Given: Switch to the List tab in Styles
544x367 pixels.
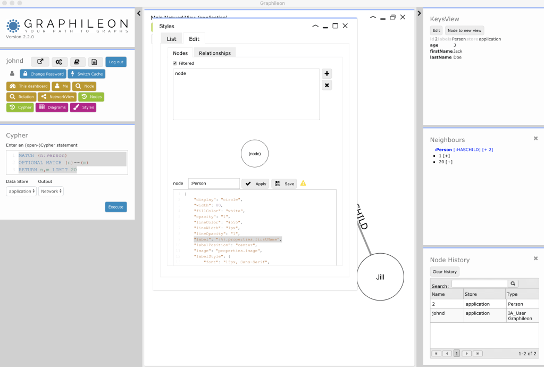Looking at the screenshot, I should coord(171,39).
